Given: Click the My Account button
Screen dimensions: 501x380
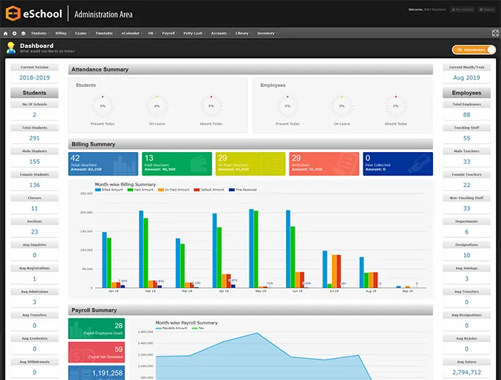Looking at the screenshot, I should [462, 9].
